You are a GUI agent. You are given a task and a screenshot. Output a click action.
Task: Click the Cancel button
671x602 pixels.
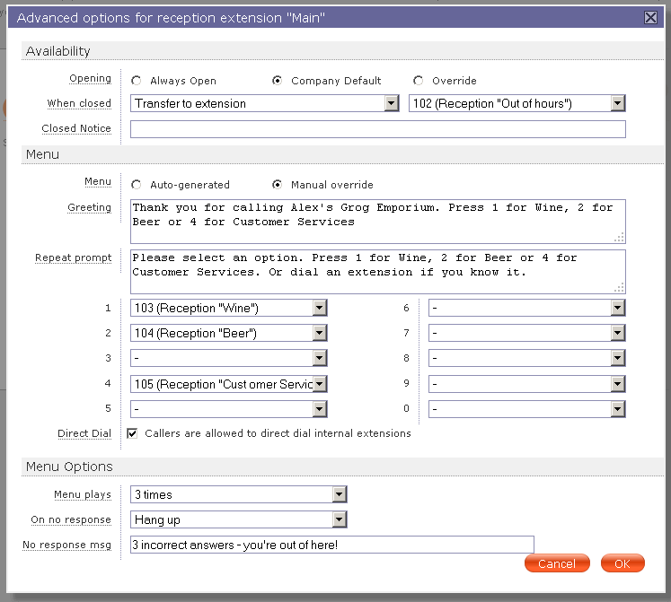[557, 563]
